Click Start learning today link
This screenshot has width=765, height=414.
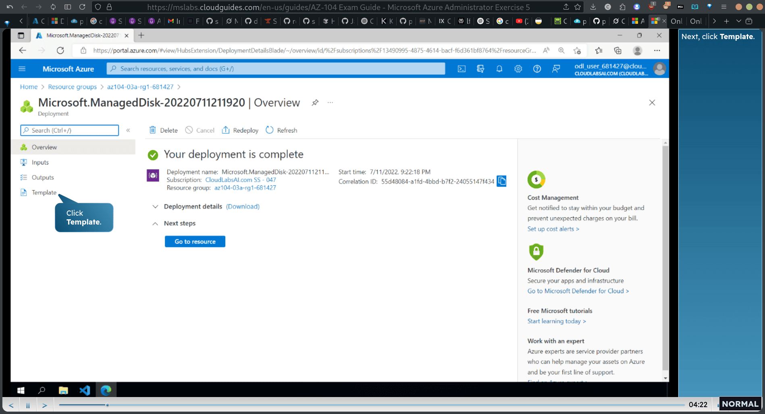click(x=557, y=321)
